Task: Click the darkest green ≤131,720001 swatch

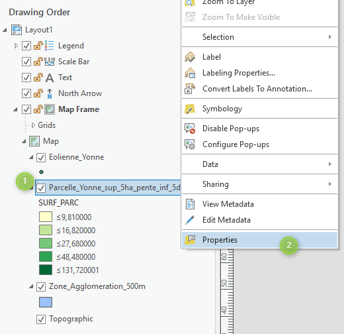Action: click(46, 270)
